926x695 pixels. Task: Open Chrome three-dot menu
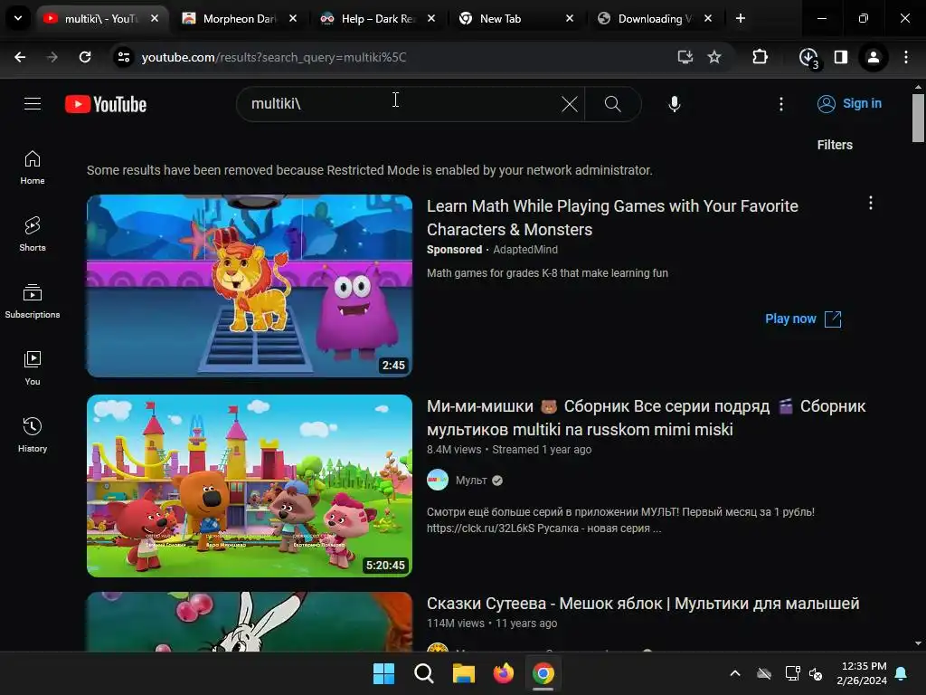(x=906, y=57)
